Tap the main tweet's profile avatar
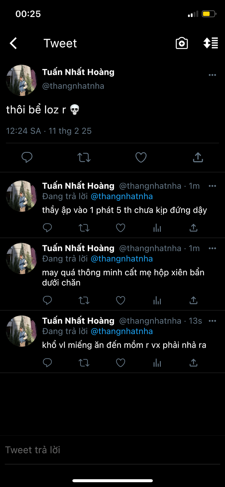The image size is (225, 487). pos(22,80)
